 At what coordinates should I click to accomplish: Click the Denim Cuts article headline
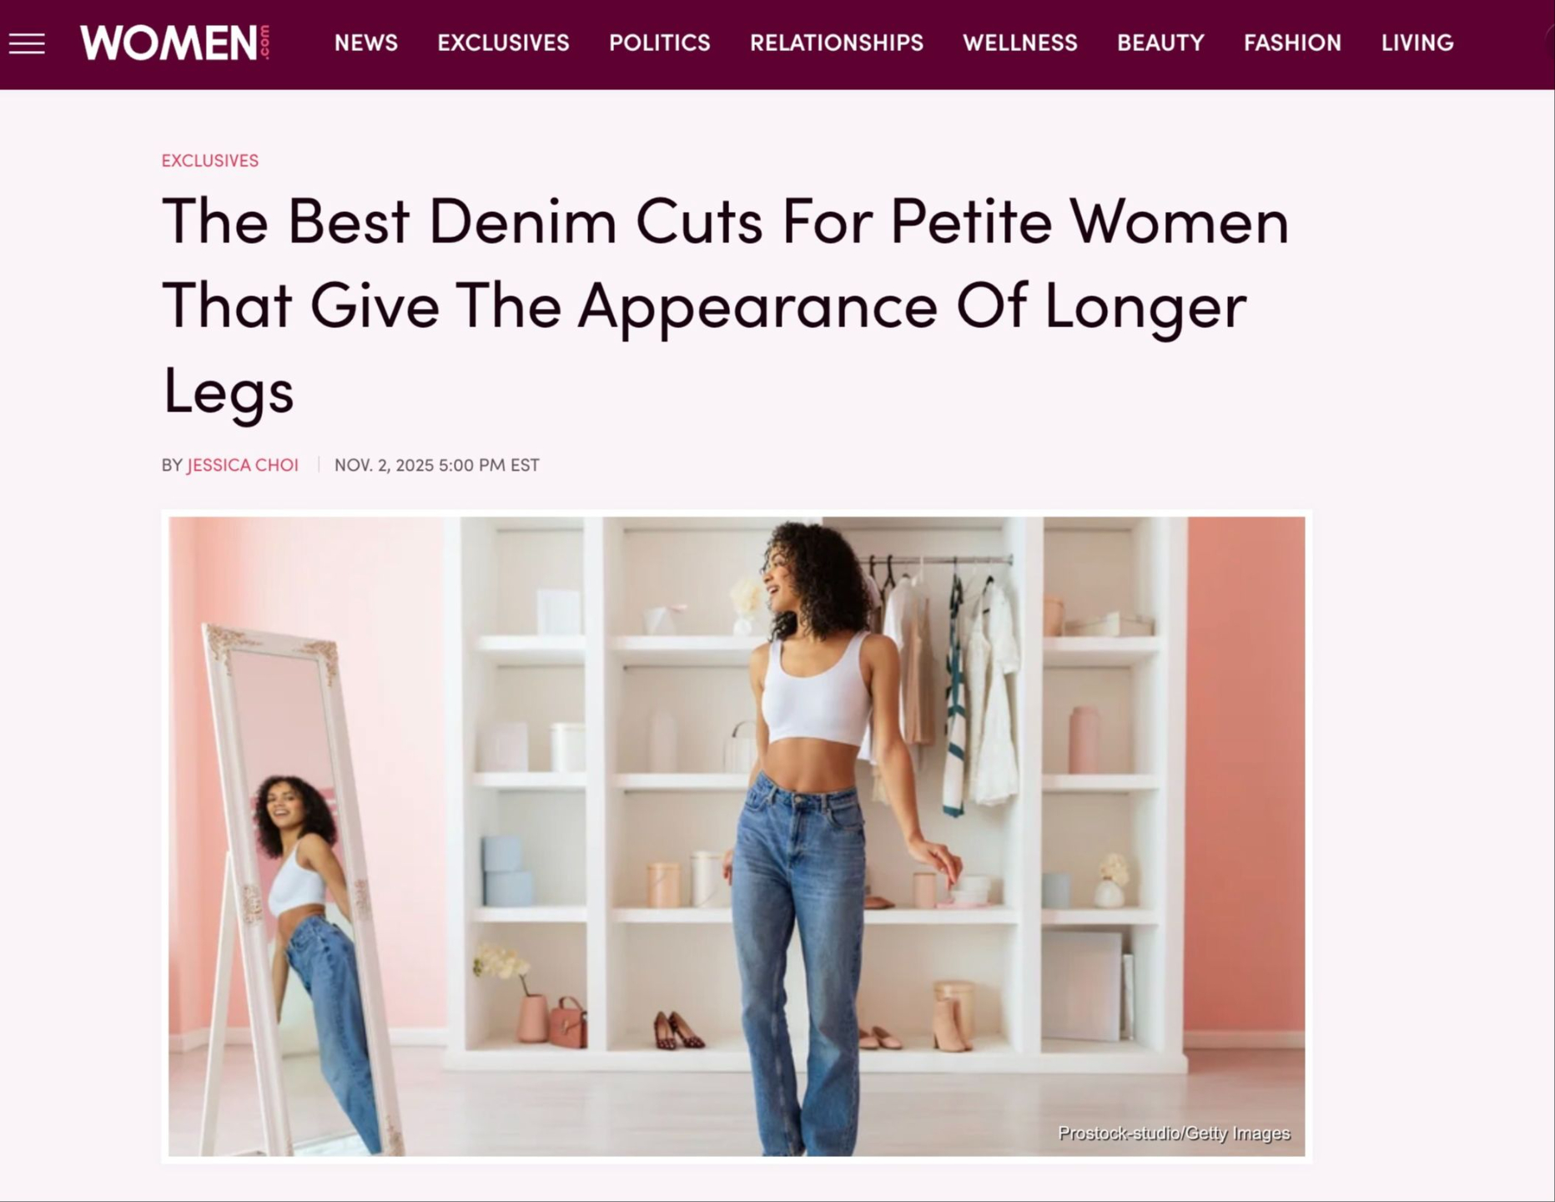725,305
